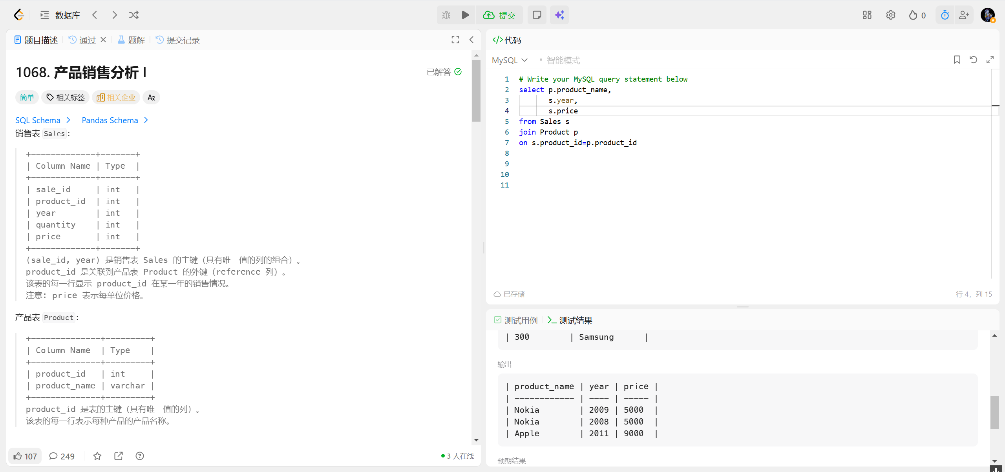1005x472 pixels.
Task: Show 相关标签 related tags
Action: pos(66,97)
